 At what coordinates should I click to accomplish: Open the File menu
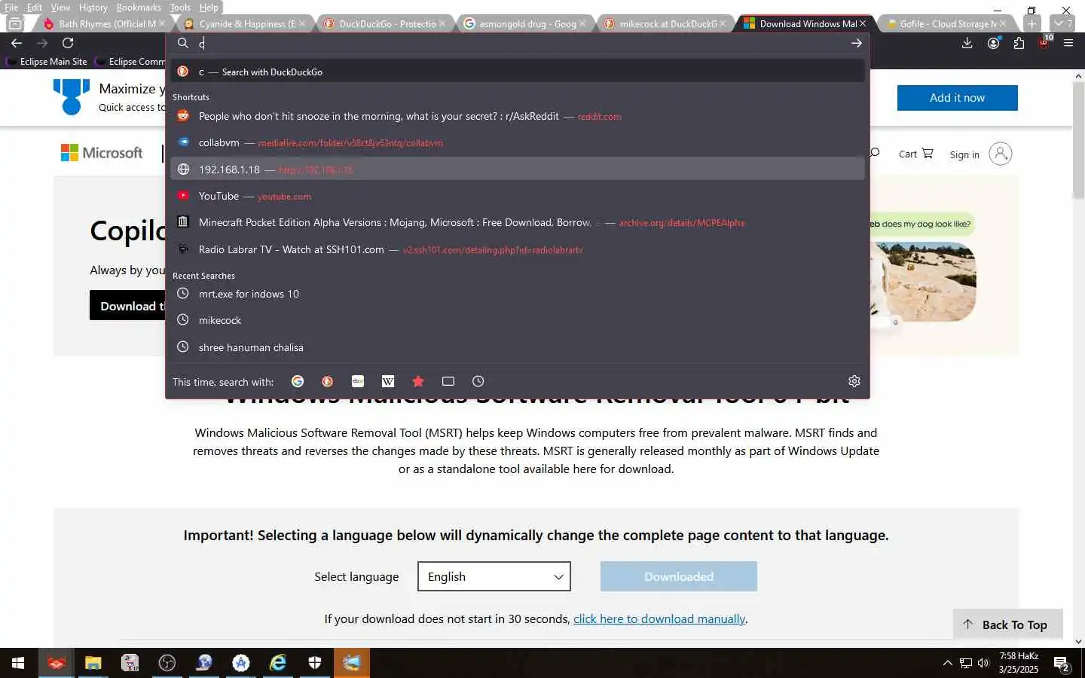[x=11, y=8]
